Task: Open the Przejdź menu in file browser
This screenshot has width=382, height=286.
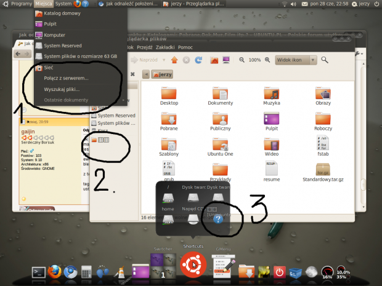Action: (x=144, y=47)
